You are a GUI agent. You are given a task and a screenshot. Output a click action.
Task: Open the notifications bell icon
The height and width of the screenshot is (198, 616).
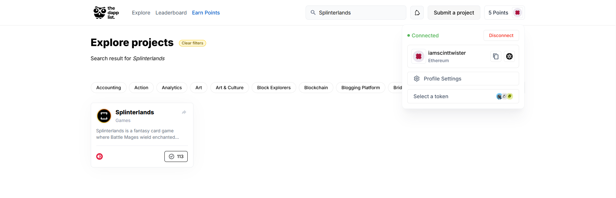[417, 13]
